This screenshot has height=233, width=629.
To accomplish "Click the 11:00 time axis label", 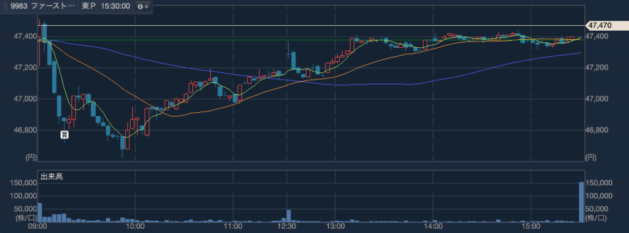I will point(233,227).
